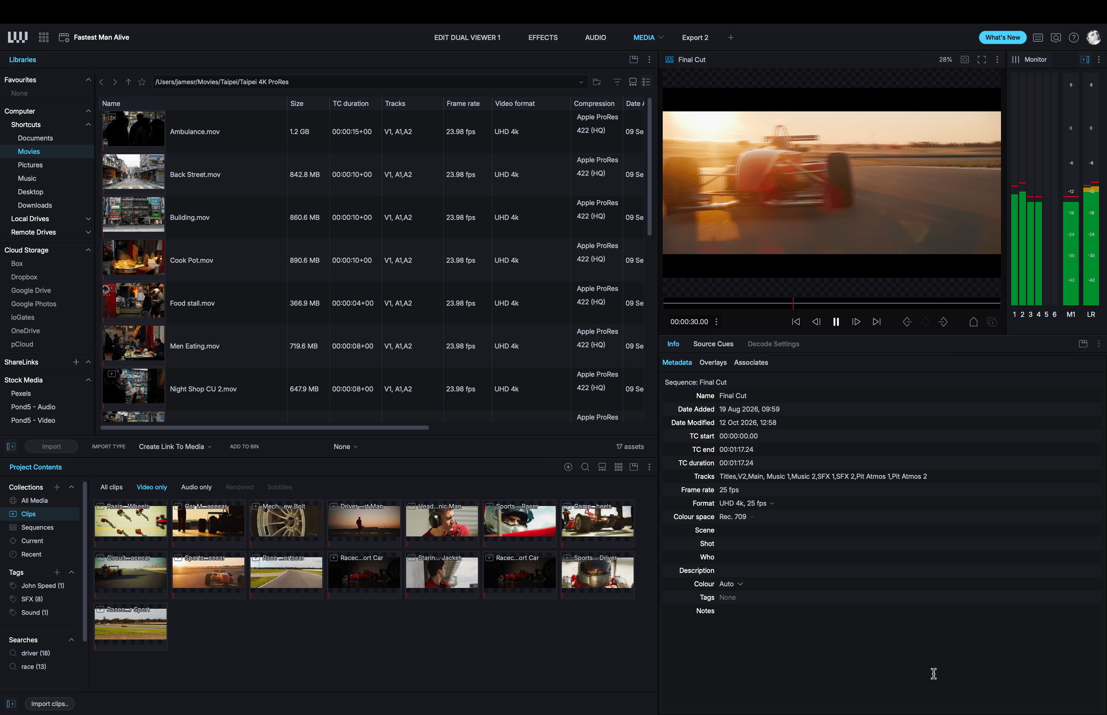
Task: Click the What's New button
Action: point(1003,38)
